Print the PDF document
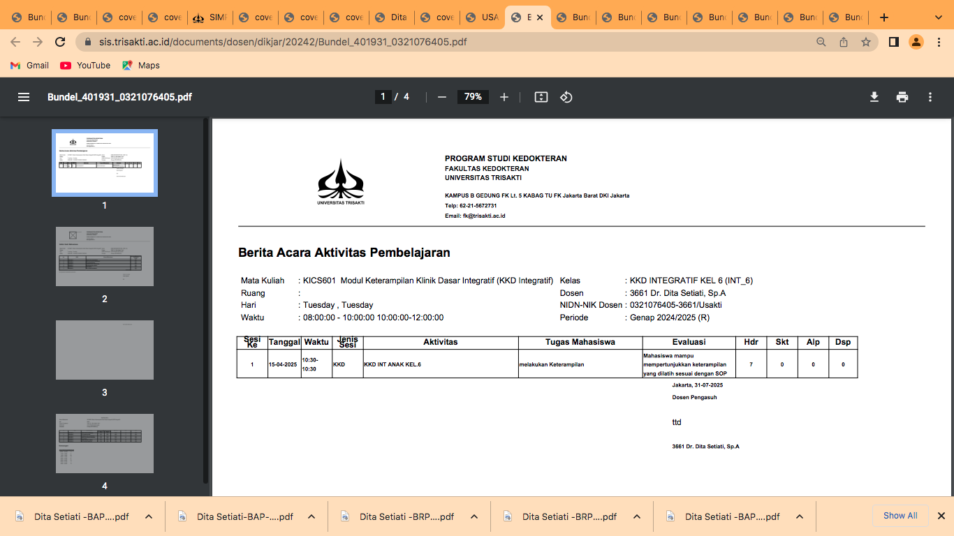 [x=902, y=97]
